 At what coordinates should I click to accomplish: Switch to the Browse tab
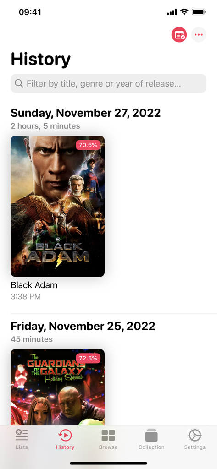pyautogui.click(x=108, y=439)
